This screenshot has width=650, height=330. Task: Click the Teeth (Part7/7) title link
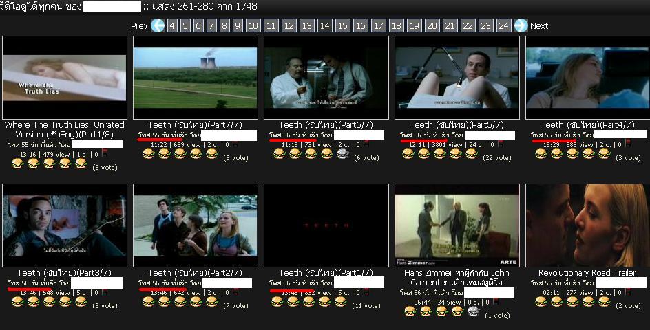tap(196, 124)
